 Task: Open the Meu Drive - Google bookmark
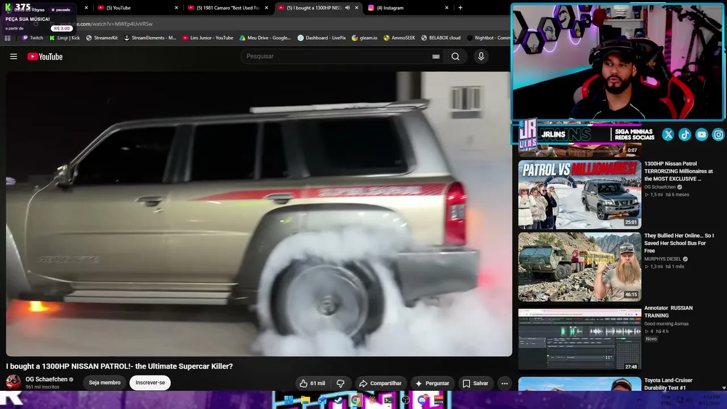[x=265, y=38]
